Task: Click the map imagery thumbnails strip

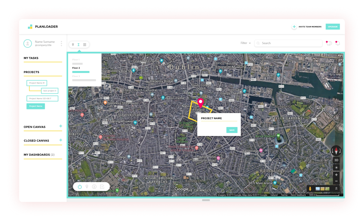Action: [x=322, y=189]
